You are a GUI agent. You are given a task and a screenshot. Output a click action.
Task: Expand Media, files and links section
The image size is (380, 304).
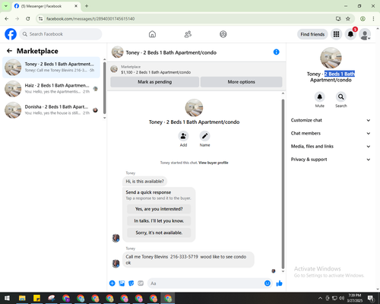click(x=331, y=146)
